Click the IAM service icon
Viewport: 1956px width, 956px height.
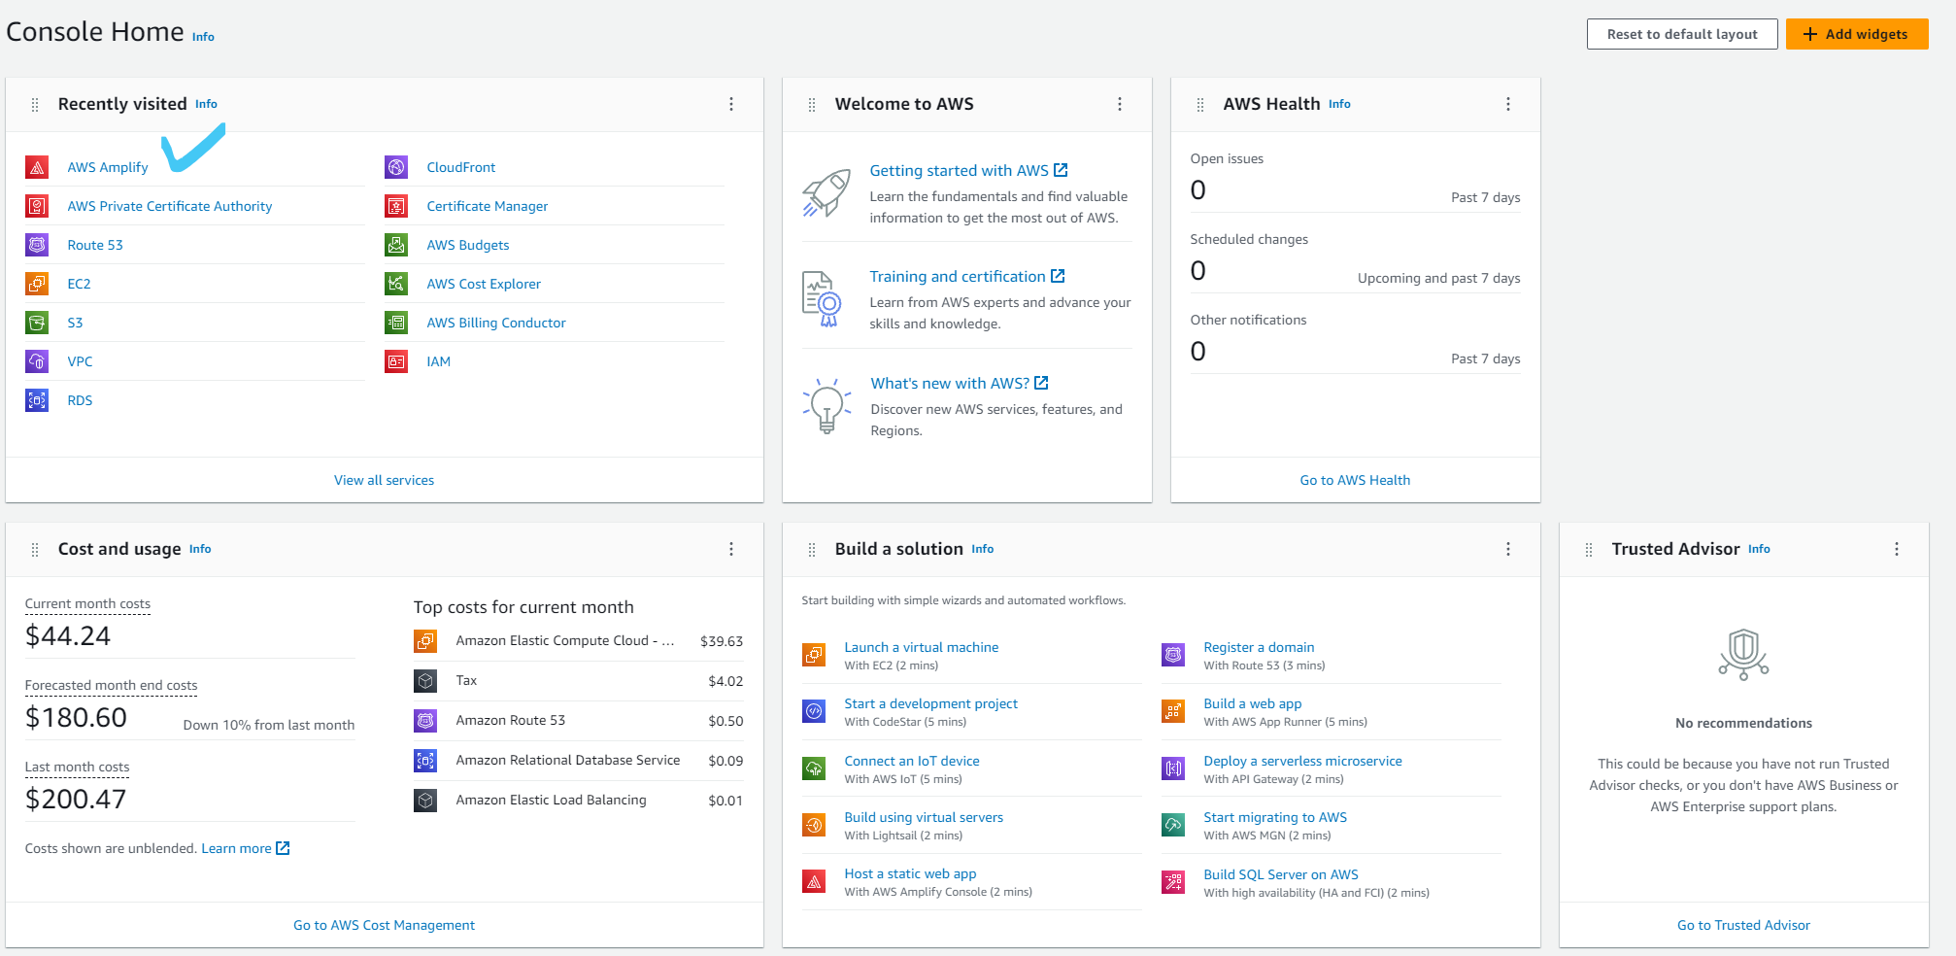tap(396, 361)
